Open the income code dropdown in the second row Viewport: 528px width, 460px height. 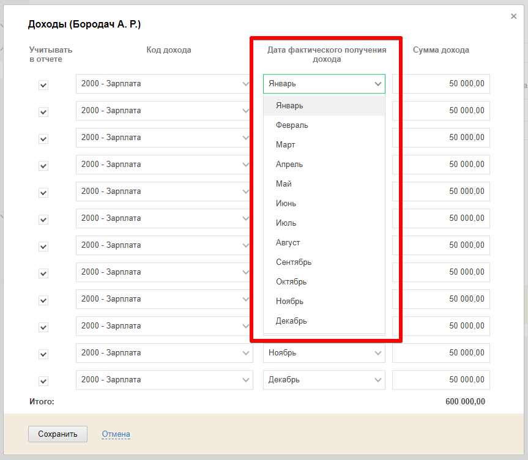(x=165, y=111)
